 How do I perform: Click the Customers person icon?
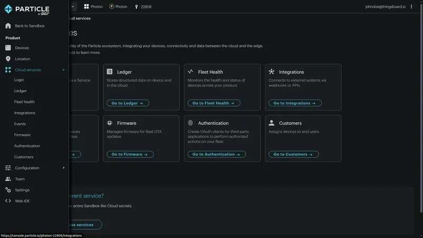[271, 123]
